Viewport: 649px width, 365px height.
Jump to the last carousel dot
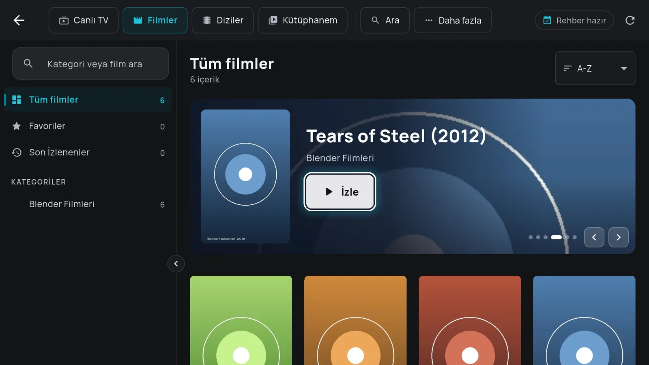(574, 237)
